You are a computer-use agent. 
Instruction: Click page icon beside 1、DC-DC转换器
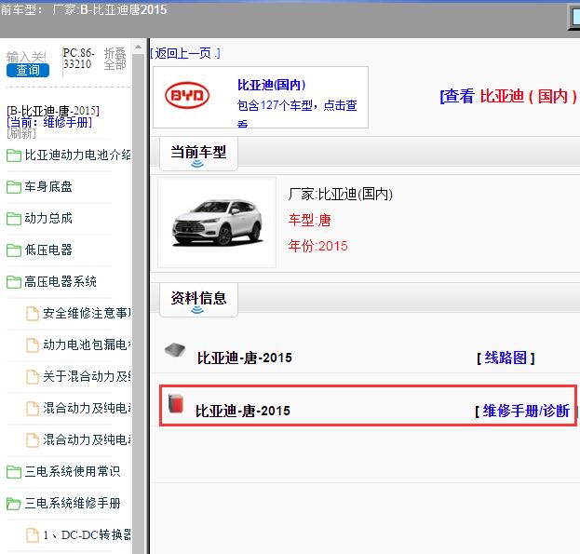(33, 535)
